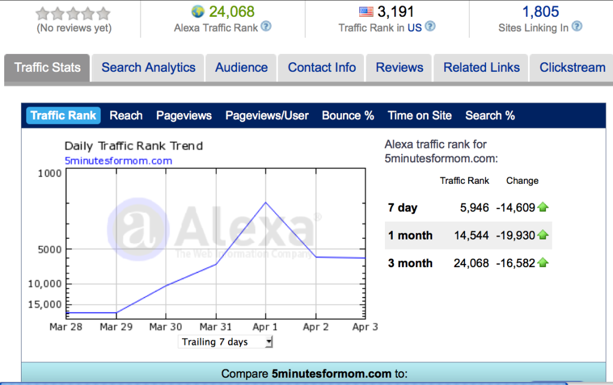This screenshot has width=613, height=385.
Task: Click green up arrow in 3 month row
Action: point(543,263)
